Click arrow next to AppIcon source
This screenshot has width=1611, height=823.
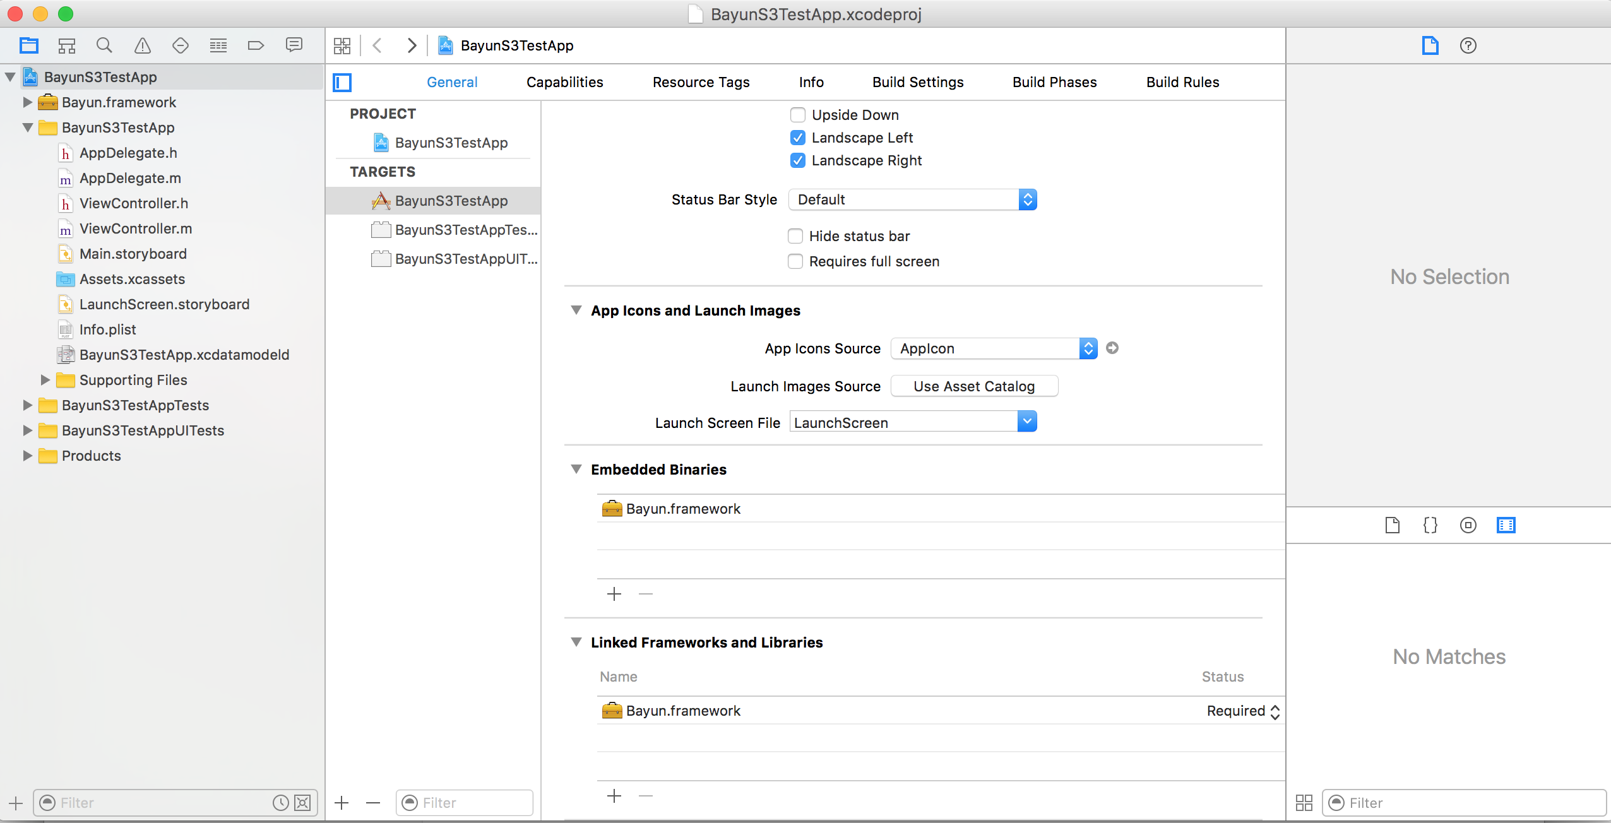pos(1112,348)
